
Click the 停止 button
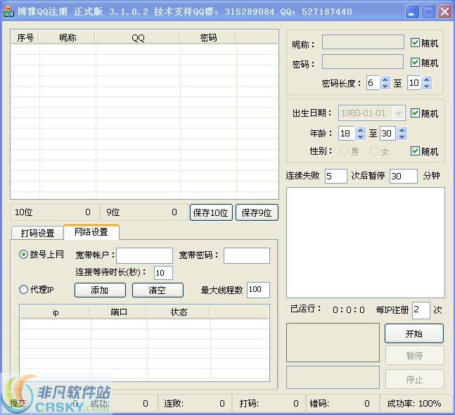(415, 379)
